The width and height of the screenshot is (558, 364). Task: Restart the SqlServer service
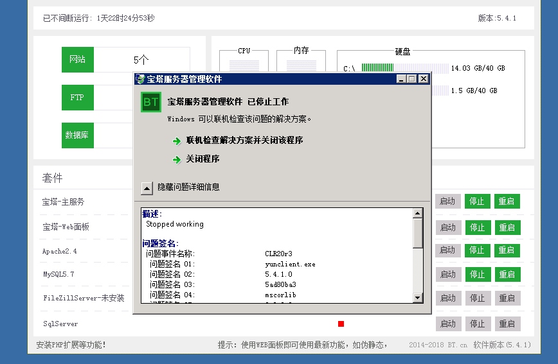click(x=507, y=324)
